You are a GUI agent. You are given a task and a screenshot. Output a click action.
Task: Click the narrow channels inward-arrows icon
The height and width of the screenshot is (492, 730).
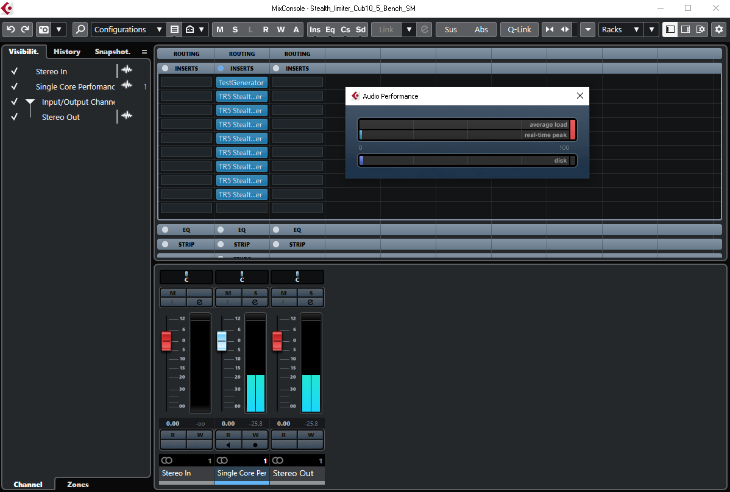550,29
